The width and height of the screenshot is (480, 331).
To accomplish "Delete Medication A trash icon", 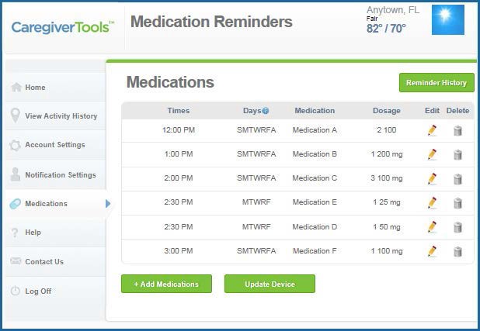I will tap(457, 131).
